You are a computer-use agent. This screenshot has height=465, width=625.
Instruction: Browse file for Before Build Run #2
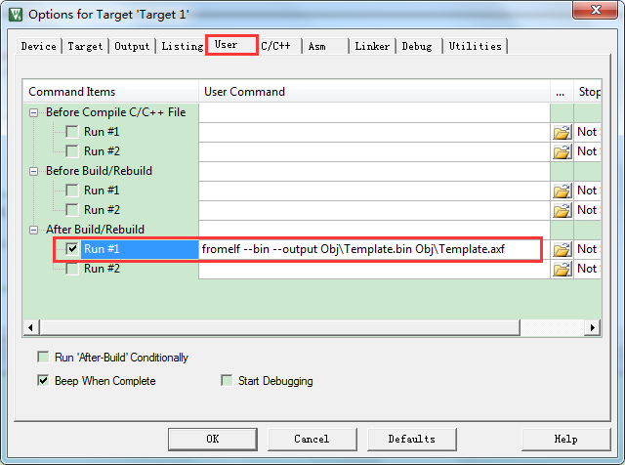[x=562, y=210]
